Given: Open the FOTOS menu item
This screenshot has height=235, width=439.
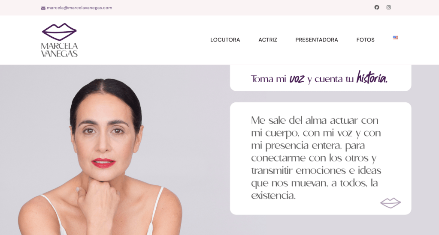Looking at the screenshot, I should point(365,40).
